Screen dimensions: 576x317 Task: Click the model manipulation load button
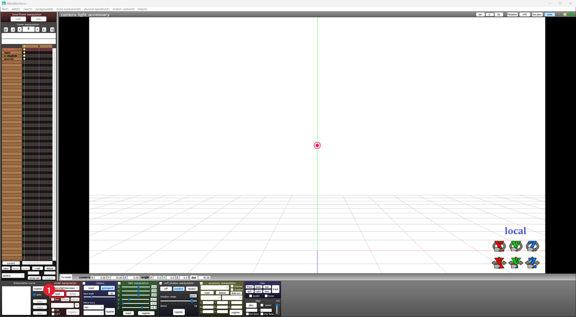[58, 294]
